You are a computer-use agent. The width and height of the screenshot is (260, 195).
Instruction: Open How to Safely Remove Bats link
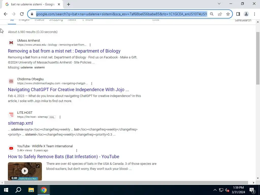tap(63, 156)
